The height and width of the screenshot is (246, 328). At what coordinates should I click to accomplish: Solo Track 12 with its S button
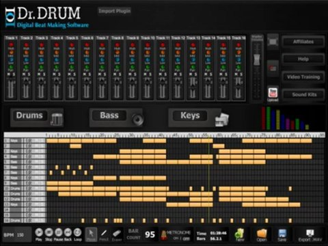tap(180, 74)
